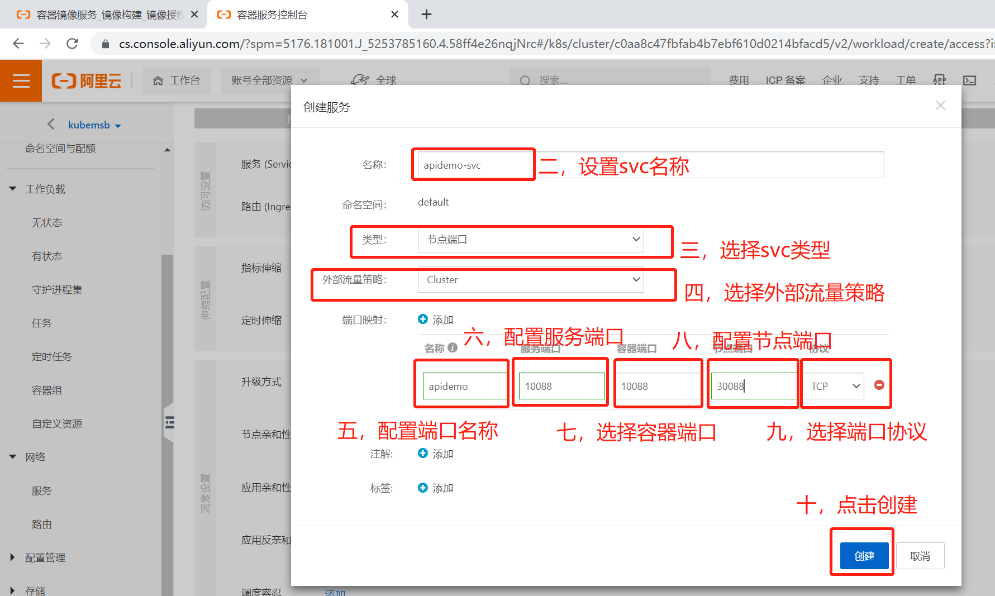Click the search magnifier icon in the header
Image resolution: width=995 pixels, height=596 pixels.
tap(525, 81)
